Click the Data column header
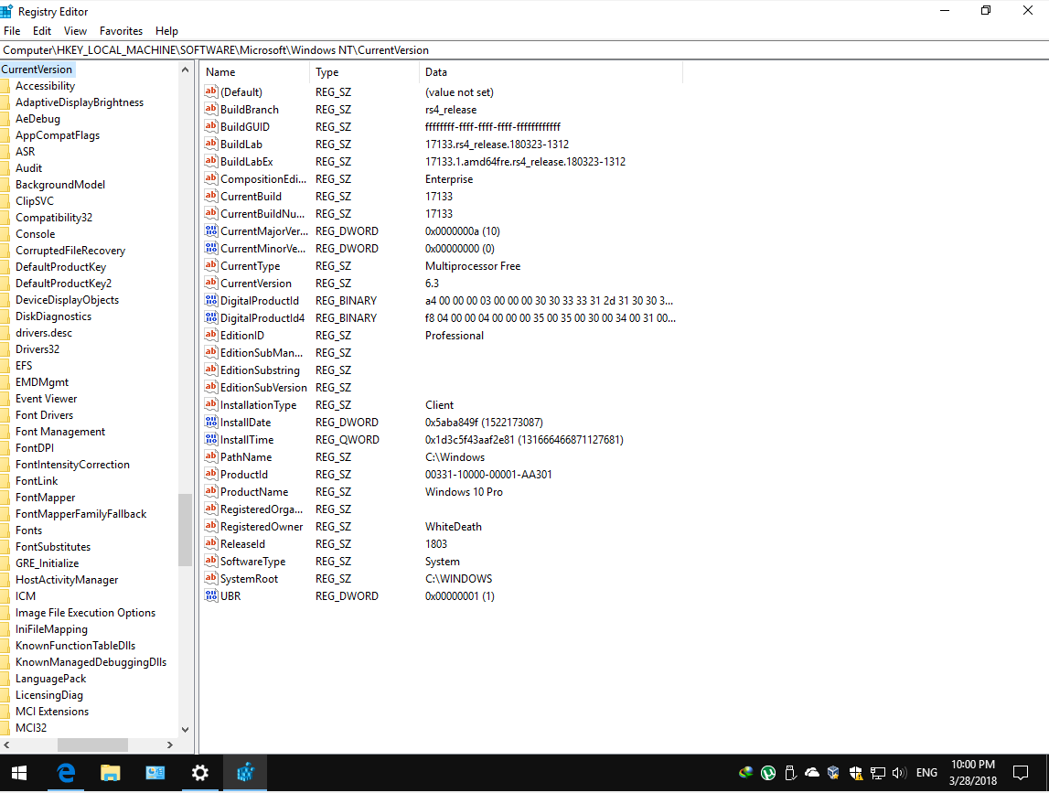 (x=551, y=72)
